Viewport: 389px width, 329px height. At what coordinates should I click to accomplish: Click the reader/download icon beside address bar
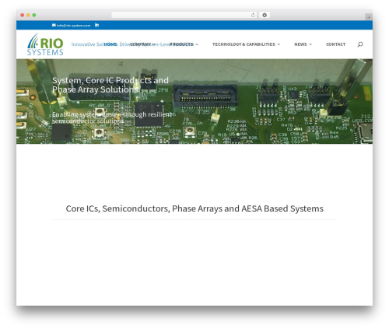tap(265, 15)
